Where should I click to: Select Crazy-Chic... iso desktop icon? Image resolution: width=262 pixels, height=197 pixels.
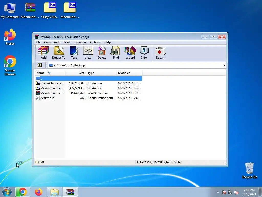(50, 10)
